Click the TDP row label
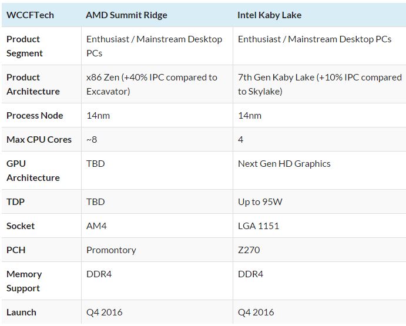This screenshot has height=326, width=406. pyautogui.click(x=15, y=201)
